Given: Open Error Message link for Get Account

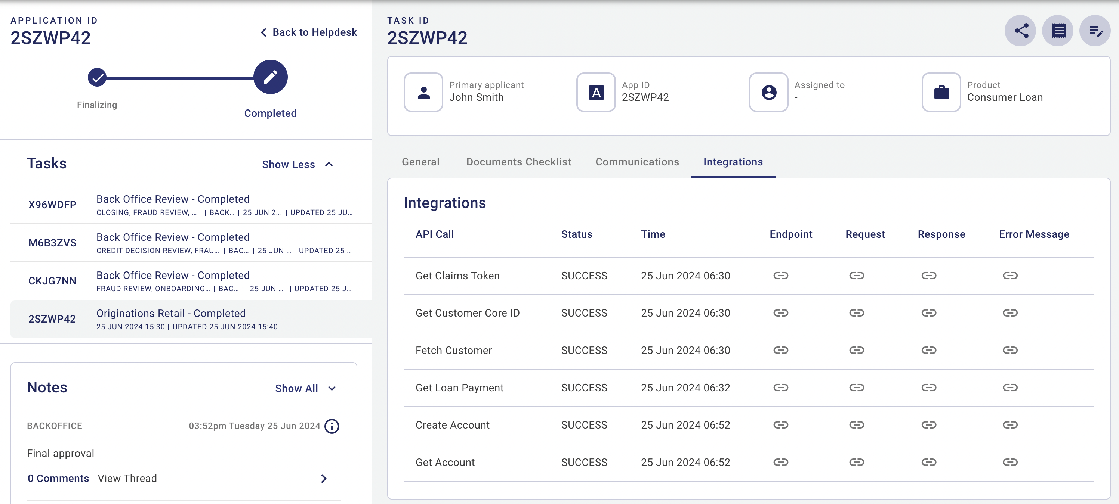Looking at the screenshot, I should point(1009,462).
